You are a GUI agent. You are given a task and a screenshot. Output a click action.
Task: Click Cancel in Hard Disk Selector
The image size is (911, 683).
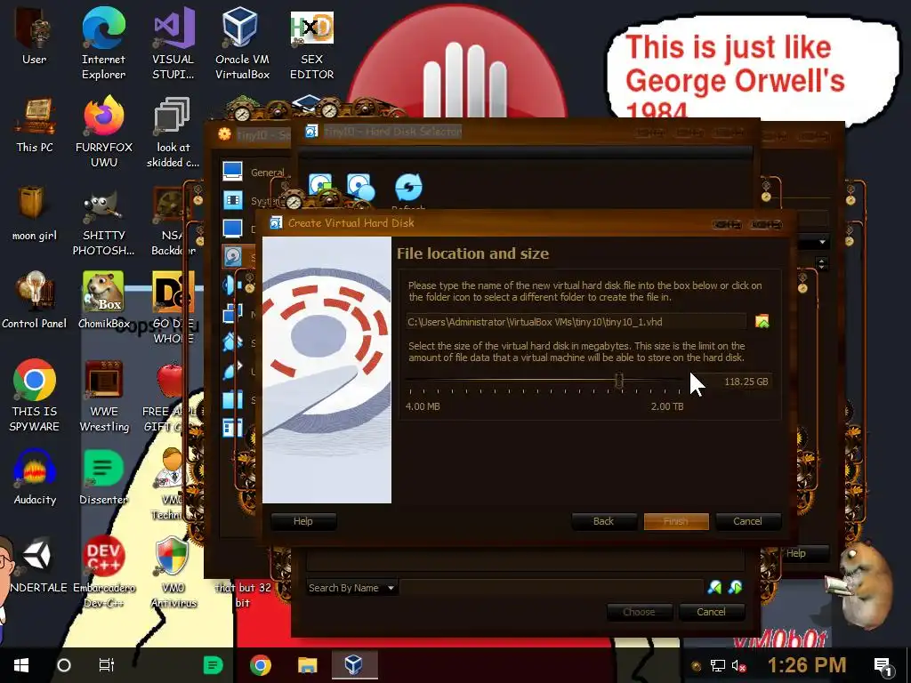(x=711, y=612)
